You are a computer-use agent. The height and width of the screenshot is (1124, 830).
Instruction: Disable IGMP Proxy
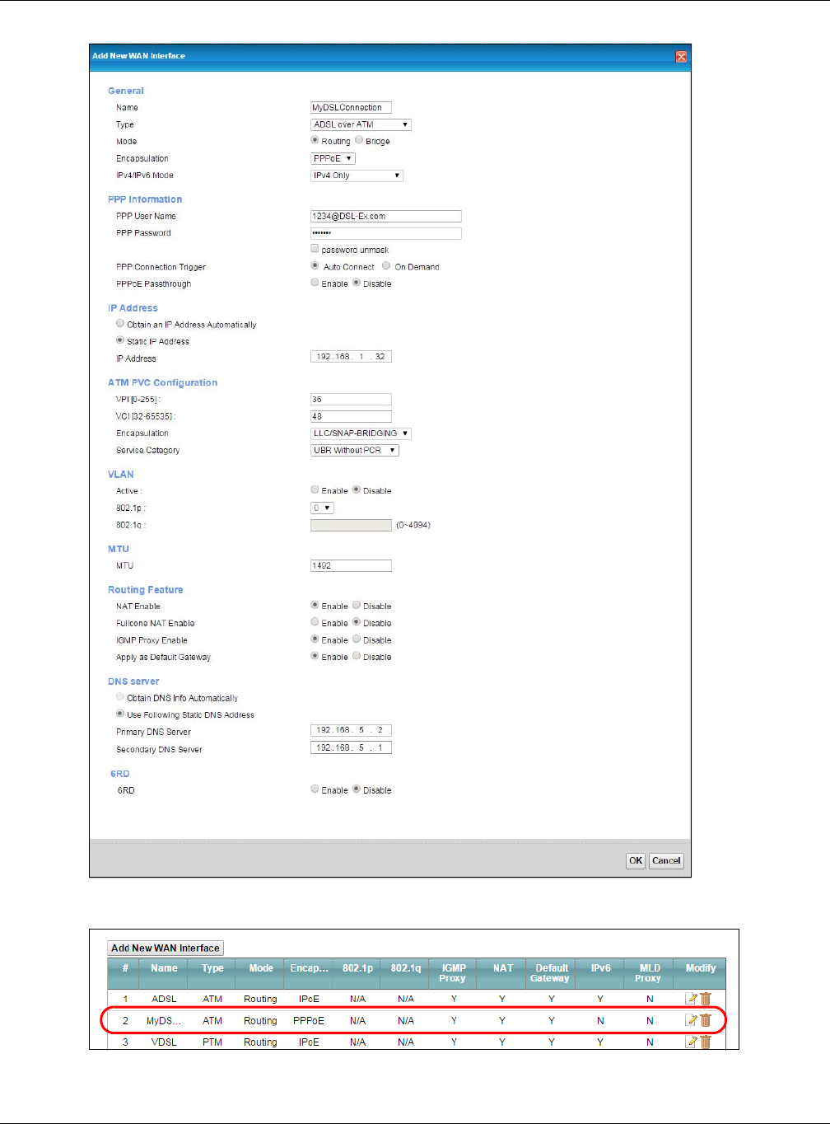(357, 639)
